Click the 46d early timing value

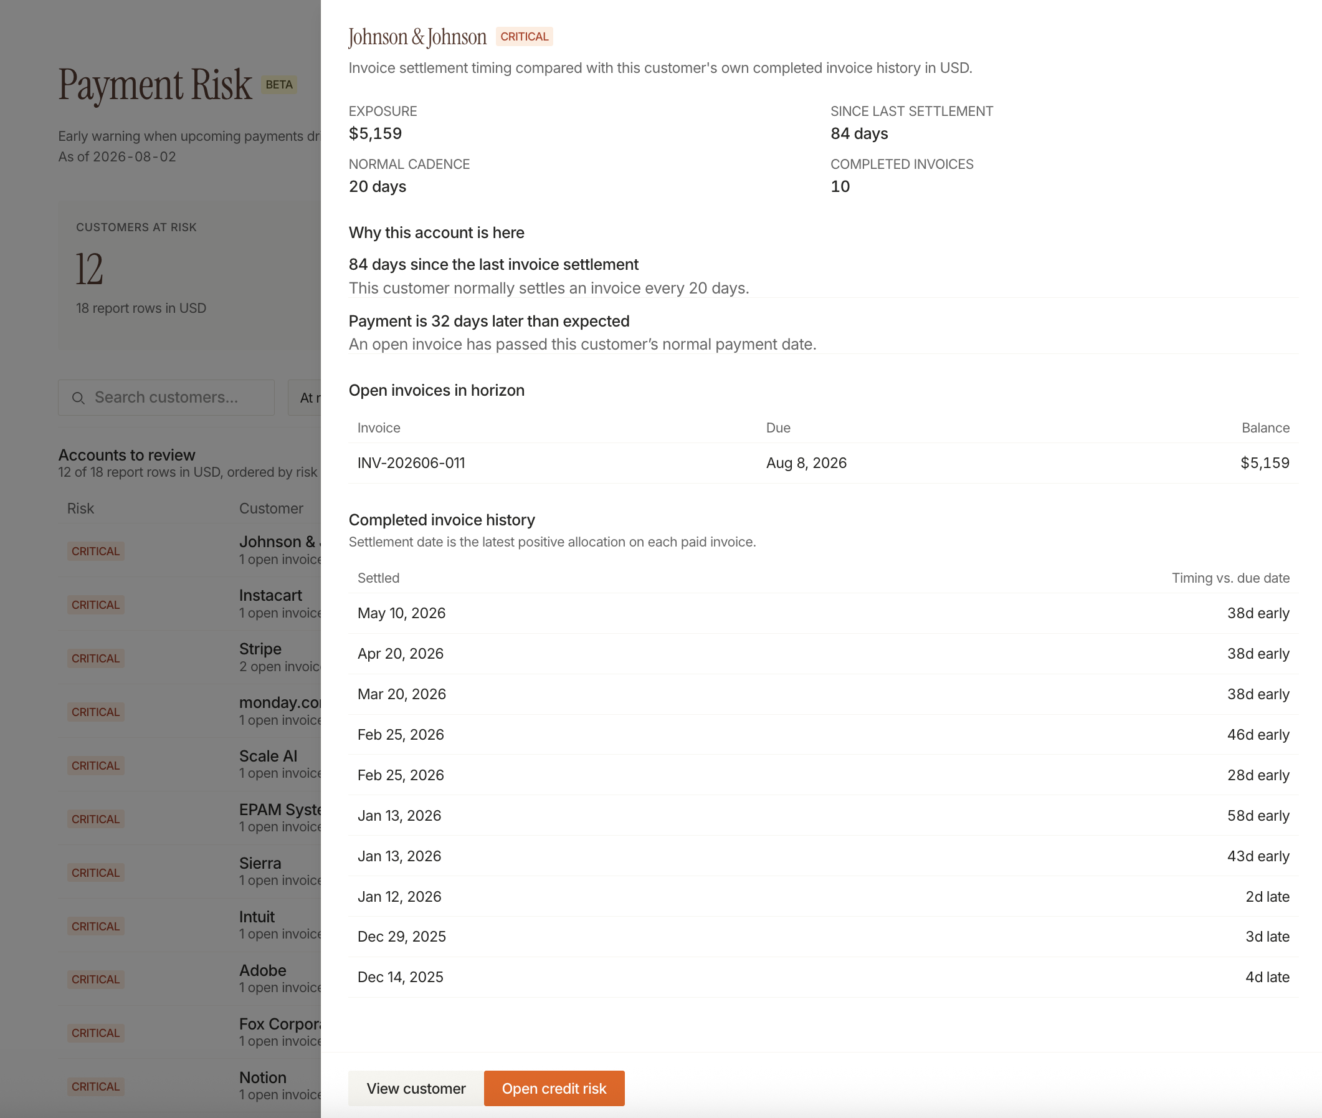point(1258,735)
